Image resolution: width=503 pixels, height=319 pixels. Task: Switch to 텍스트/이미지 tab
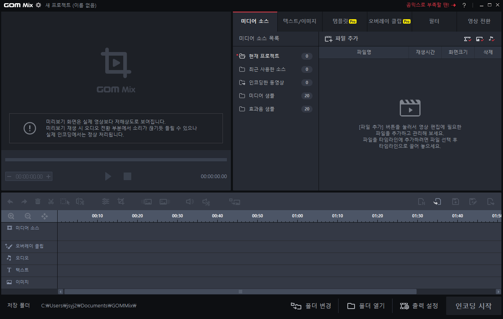pyautogui.click(x=300, y=22)
